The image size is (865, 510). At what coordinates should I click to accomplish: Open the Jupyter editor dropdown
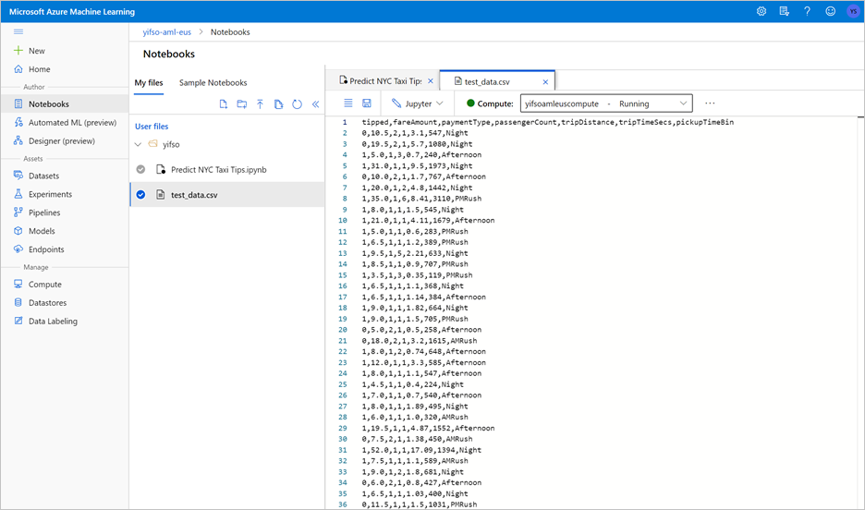point(418,103)
